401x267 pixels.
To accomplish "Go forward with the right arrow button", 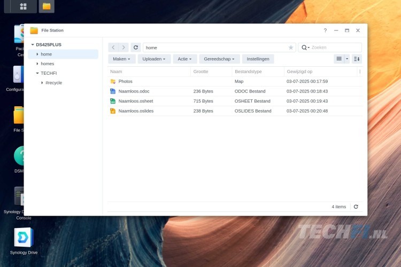I will click(x=124, y=48).
